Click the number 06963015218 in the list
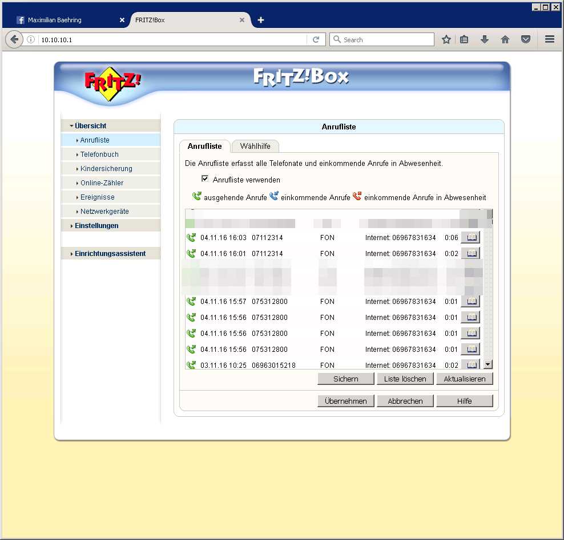This screenshot has width=564, height=540. click(274, 365)
